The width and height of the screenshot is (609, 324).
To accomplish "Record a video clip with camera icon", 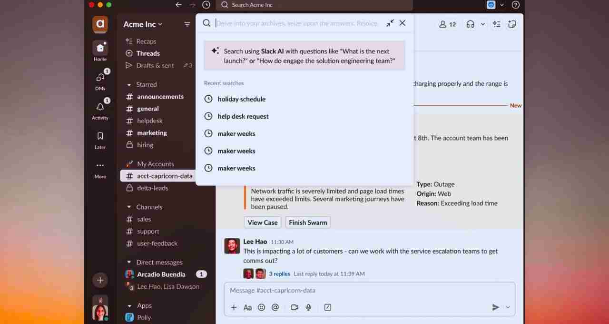I will tap(295, 307).
